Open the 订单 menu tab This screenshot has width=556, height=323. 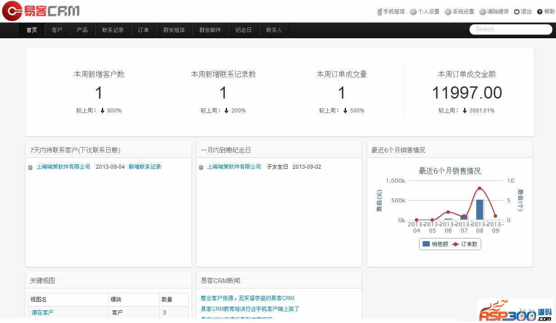(x=143, y=30)
